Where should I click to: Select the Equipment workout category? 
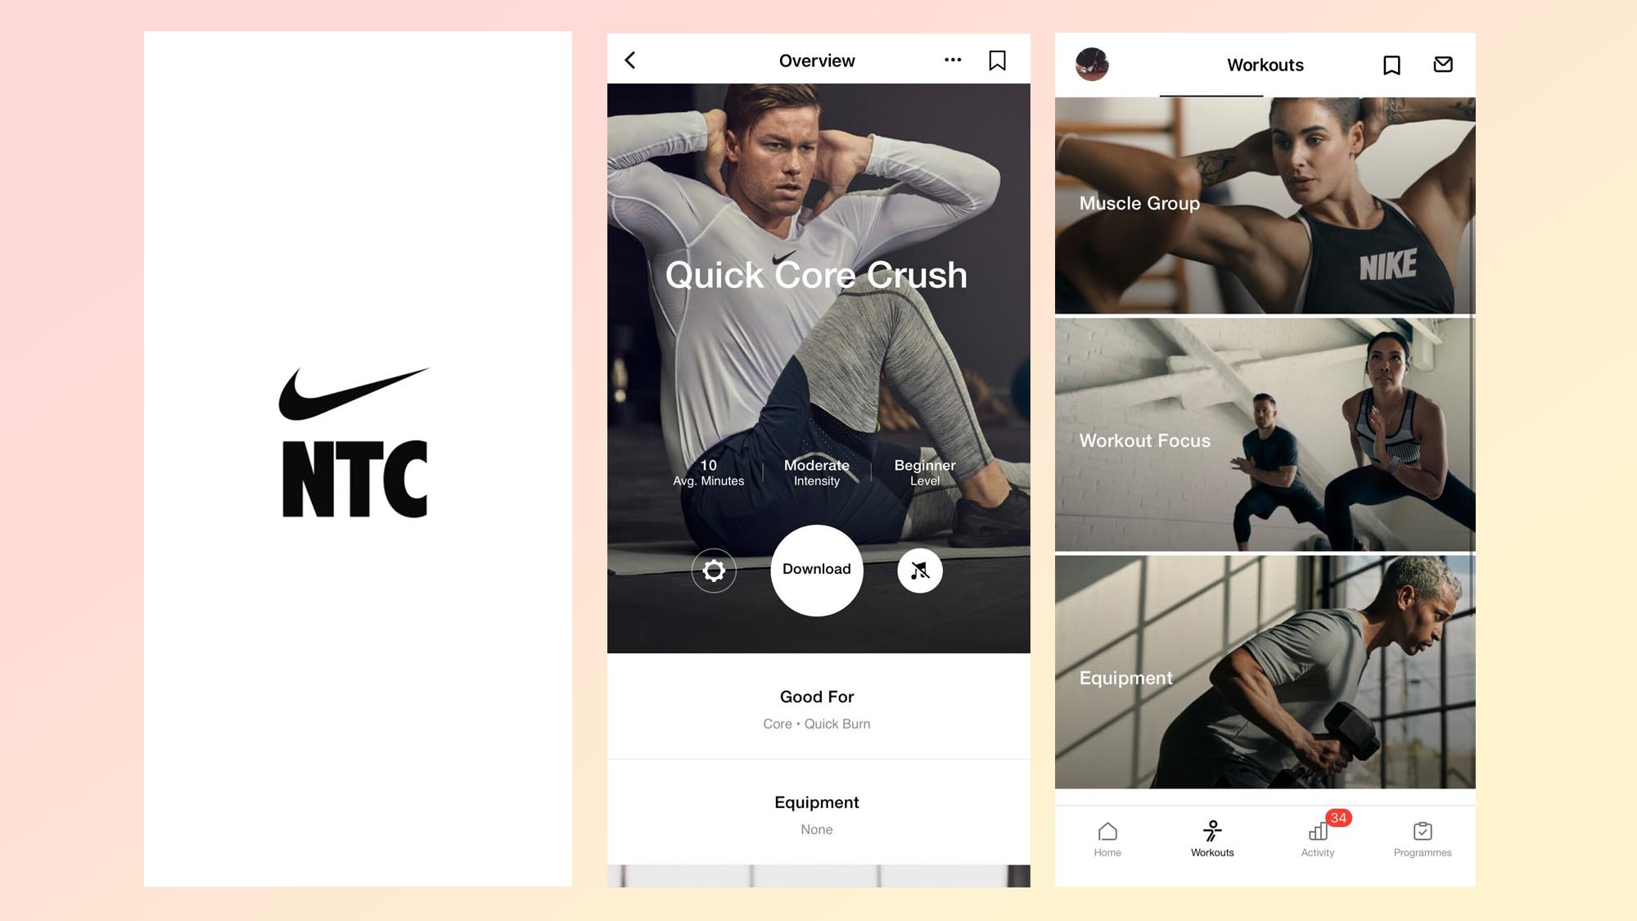[1265, 670]
